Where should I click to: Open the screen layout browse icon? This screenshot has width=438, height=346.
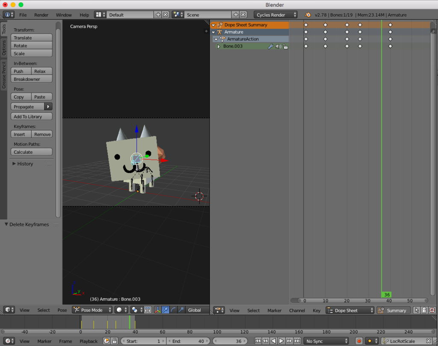tap(100, 15)
